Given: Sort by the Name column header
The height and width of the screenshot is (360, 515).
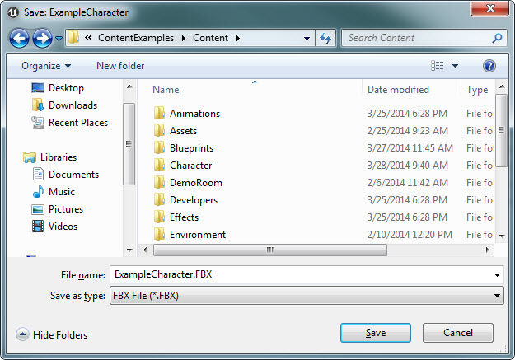Looking at the screenshot, I should tap(166, 90).
